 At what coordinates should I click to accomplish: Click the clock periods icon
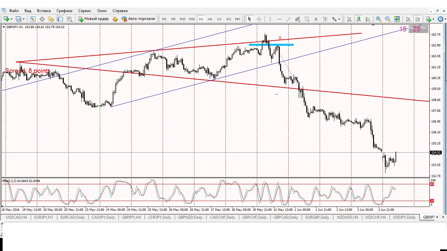click(440, 19)
